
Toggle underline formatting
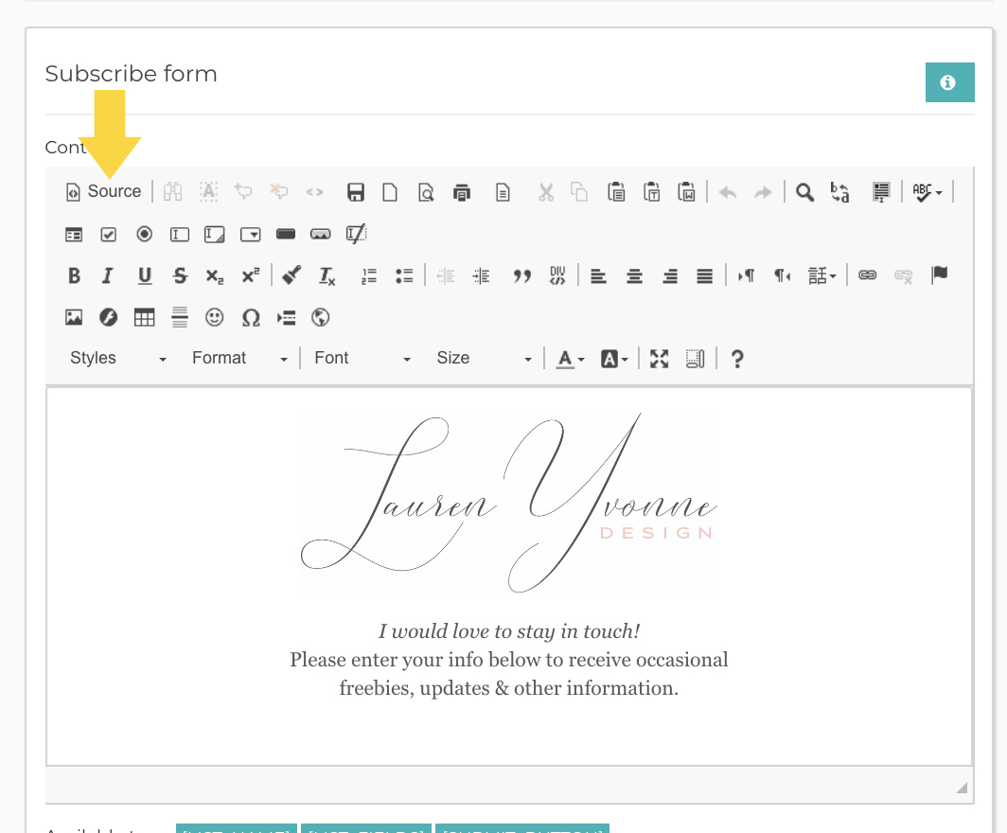point(145,275)
